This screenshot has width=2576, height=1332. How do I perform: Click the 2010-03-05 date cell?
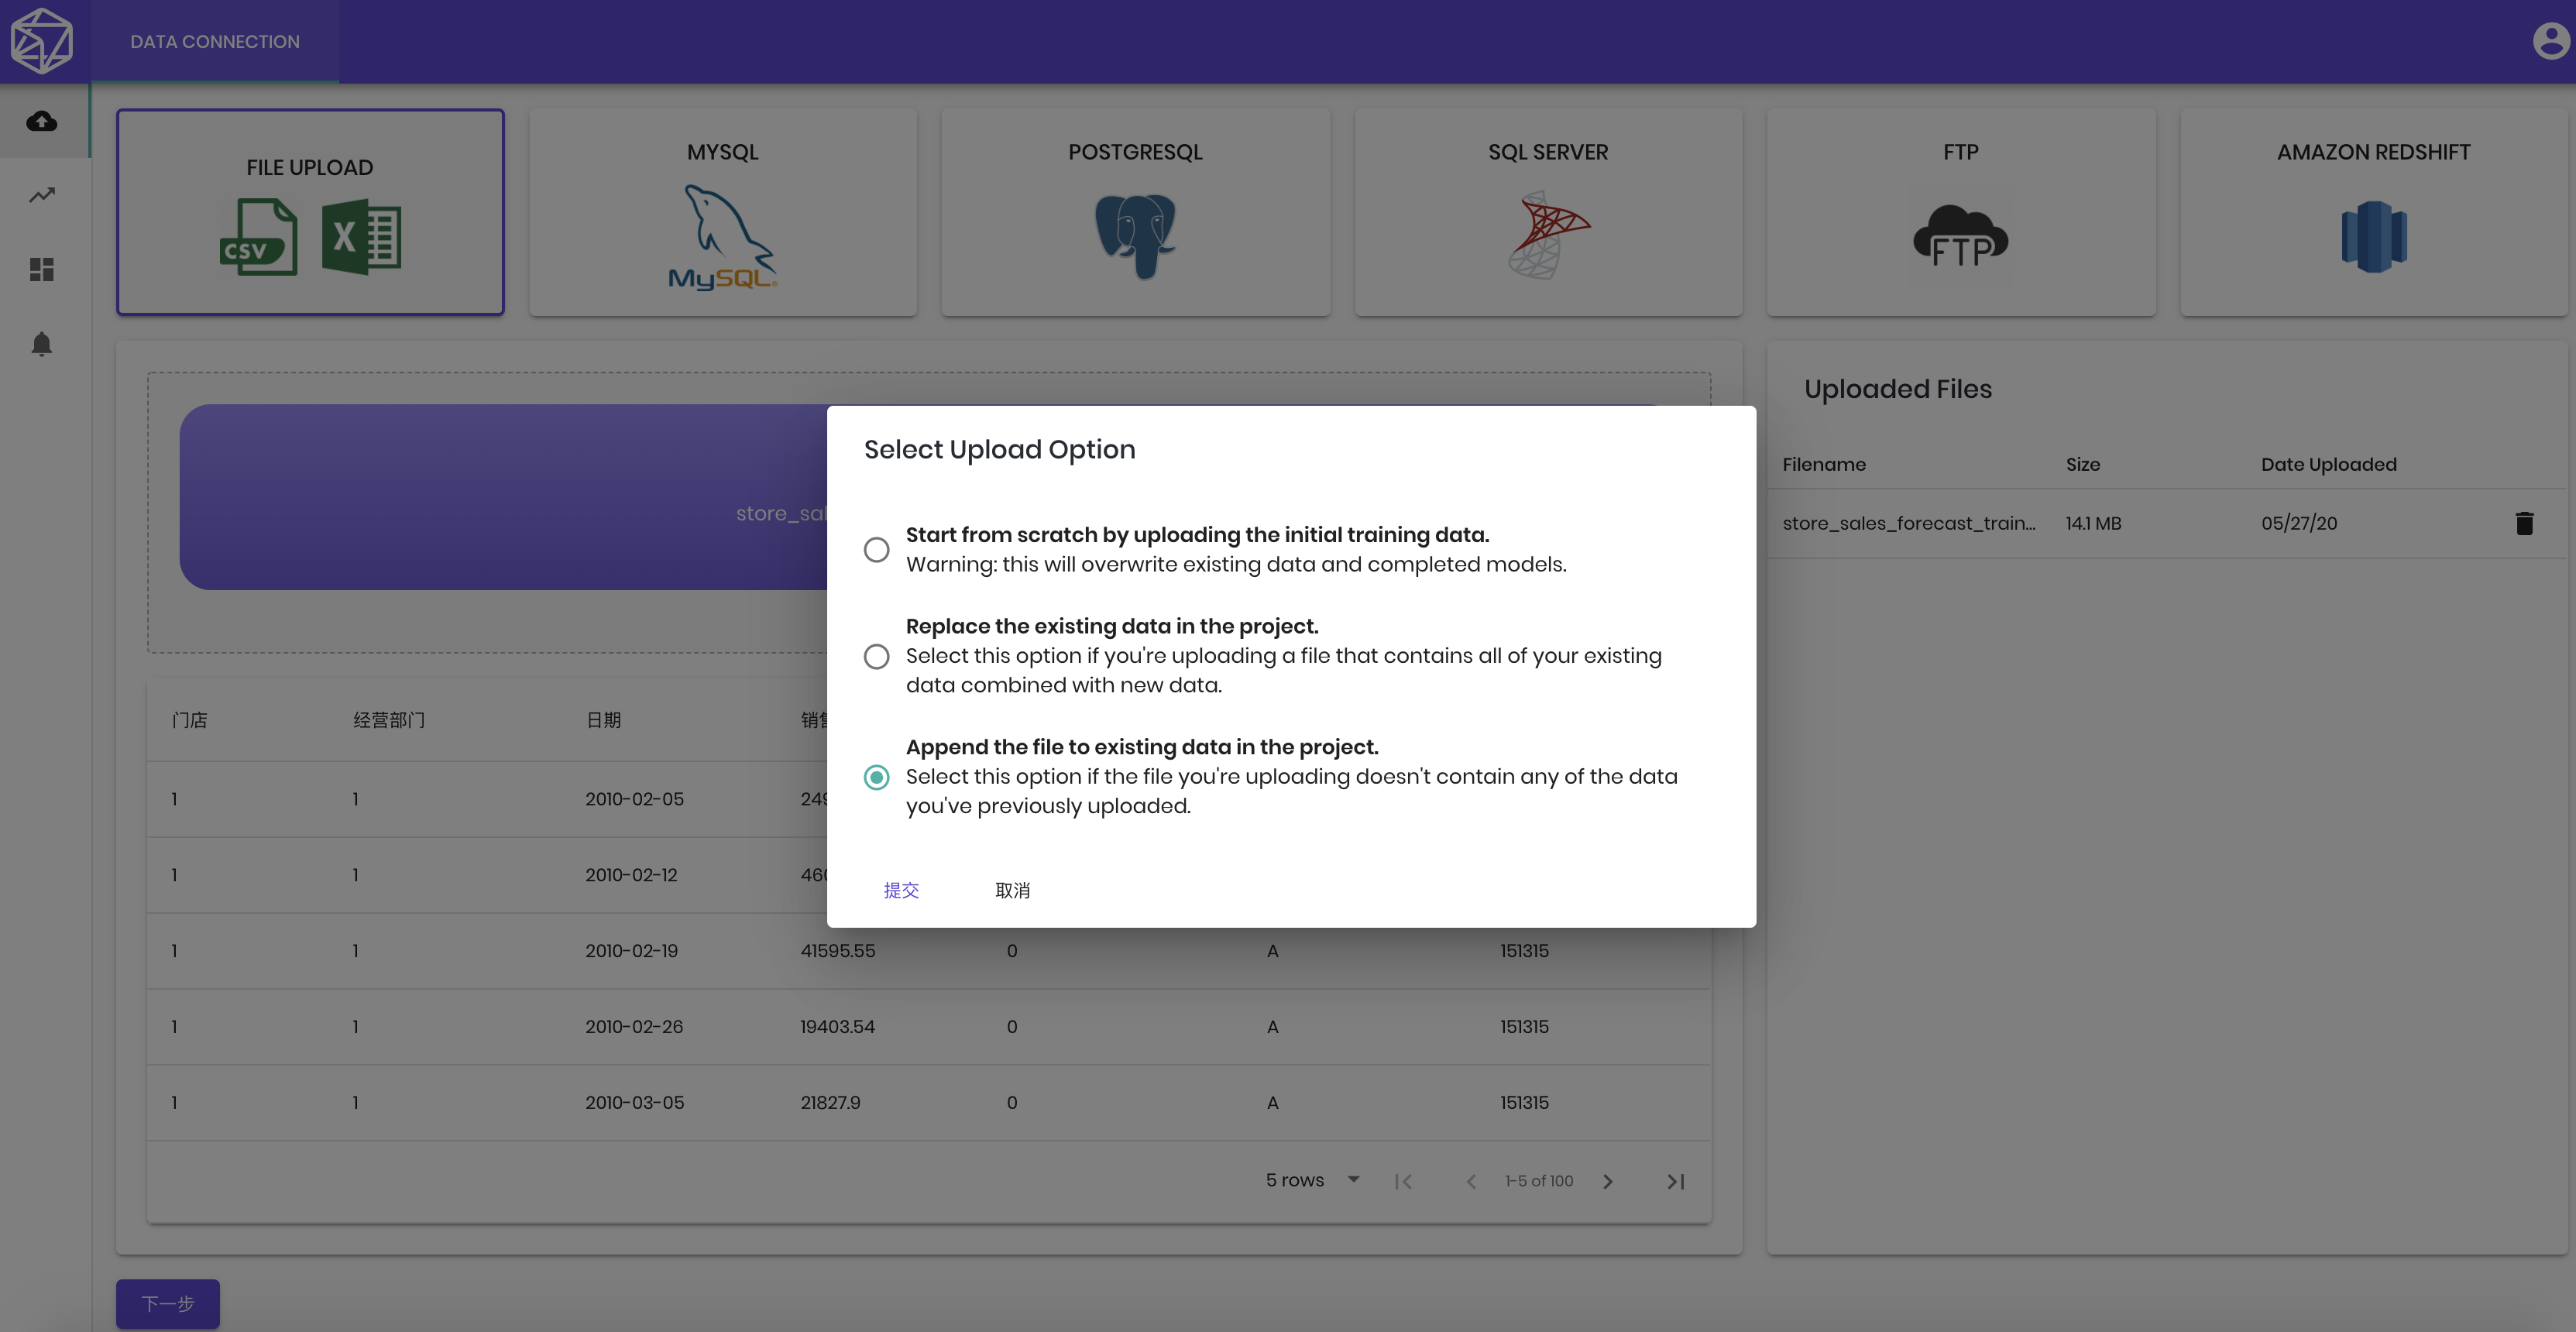click(x=635, y=1102)
